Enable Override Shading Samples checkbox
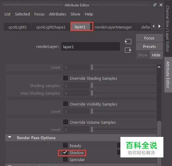The height and width of the screenshot is (166, 172). pyautogui.click(x=66, y=78)
